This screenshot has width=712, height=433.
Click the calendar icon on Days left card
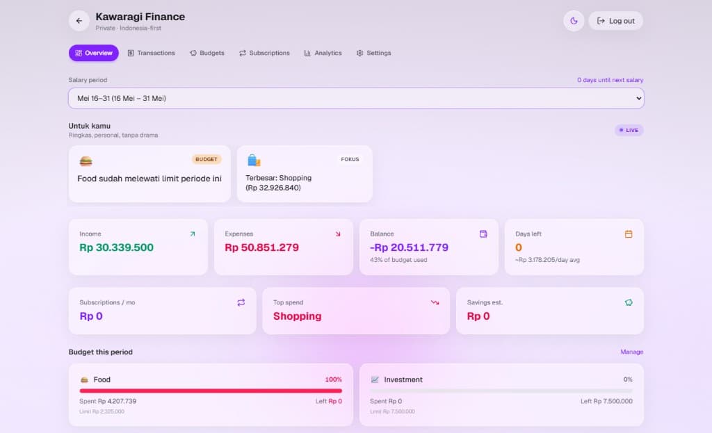tap(629, 234)
